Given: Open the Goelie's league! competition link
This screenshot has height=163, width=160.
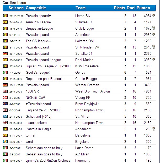Looking at the screenshot, I should pyautogui.click(x=38, y=73).
